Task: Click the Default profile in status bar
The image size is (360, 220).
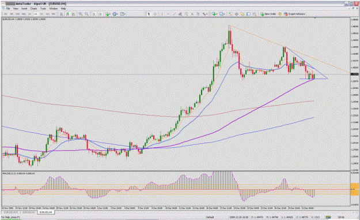Action: (x=210, y=217)
